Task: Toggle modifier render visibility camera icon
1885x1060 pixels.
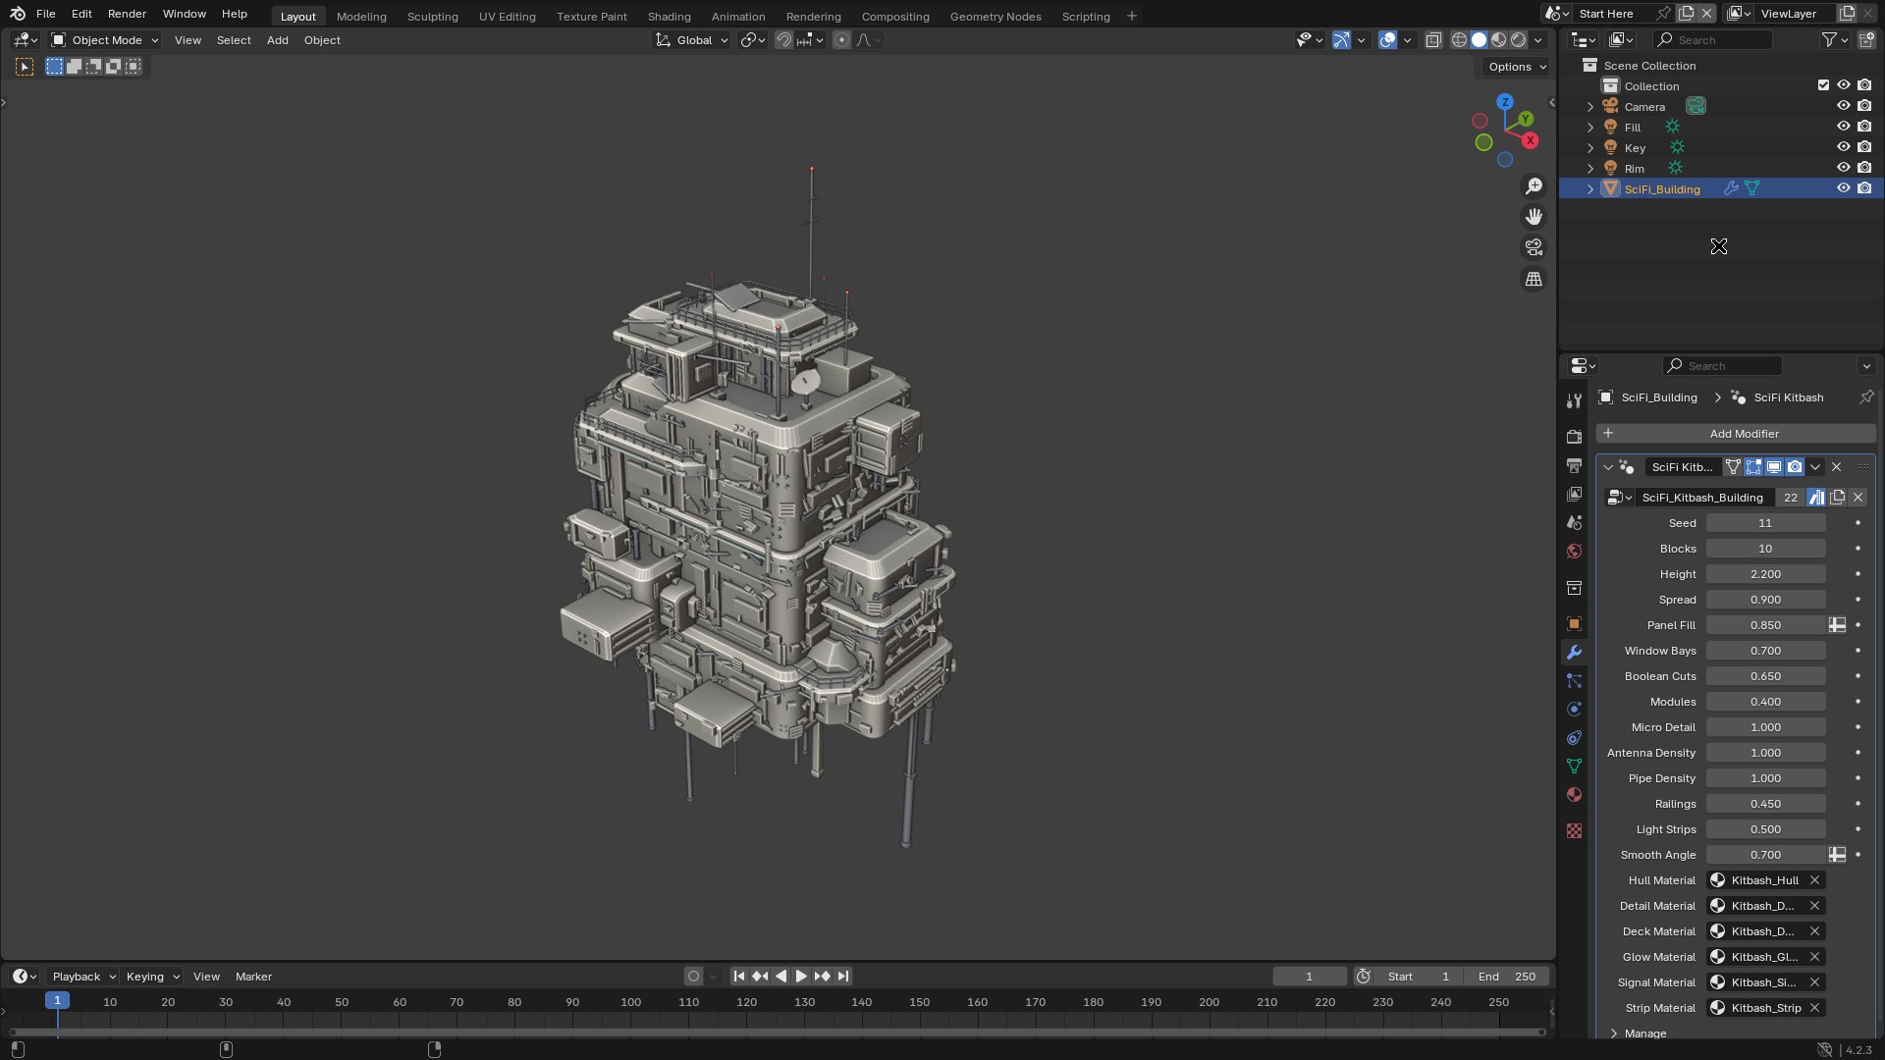Action: point(1795,467)
